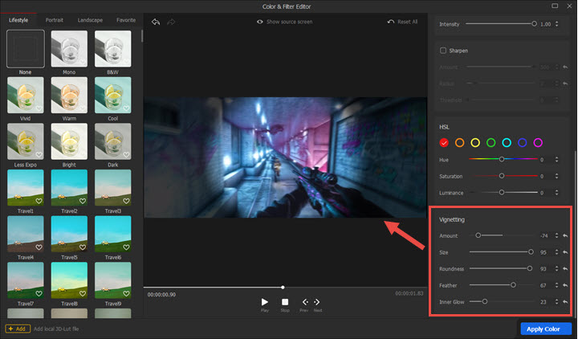Choose the magenta HSL color circle
This screenshot has height=339, width=578.
(538, 143)
